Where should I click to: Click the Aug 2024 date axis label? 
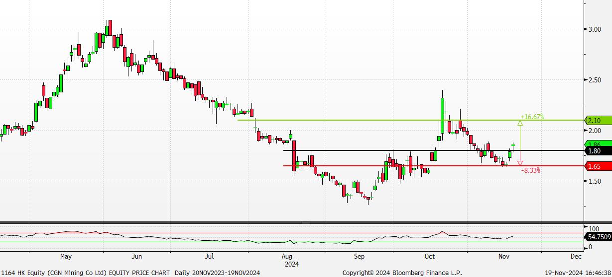pyautogui.click(x=287, y=260)
